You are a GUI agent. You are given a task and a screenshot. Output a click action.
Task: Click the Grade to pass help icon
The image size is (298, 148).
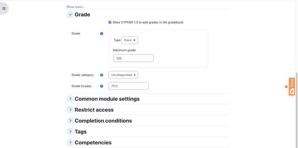(102, 86)
